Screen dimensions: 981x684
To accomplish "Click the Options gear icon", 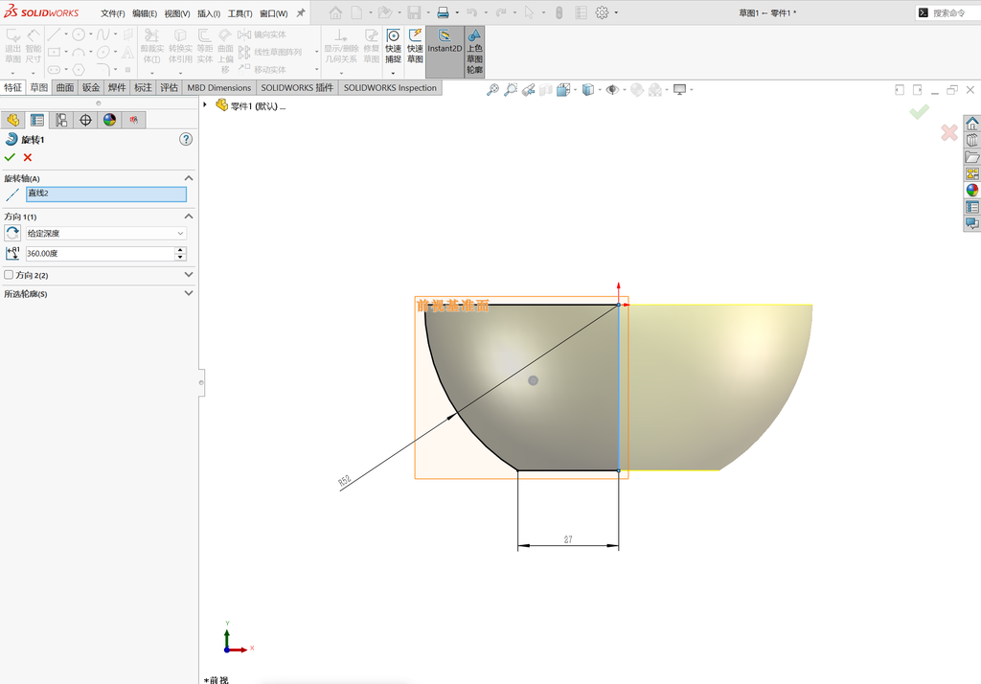I will (x=602, y=12).
